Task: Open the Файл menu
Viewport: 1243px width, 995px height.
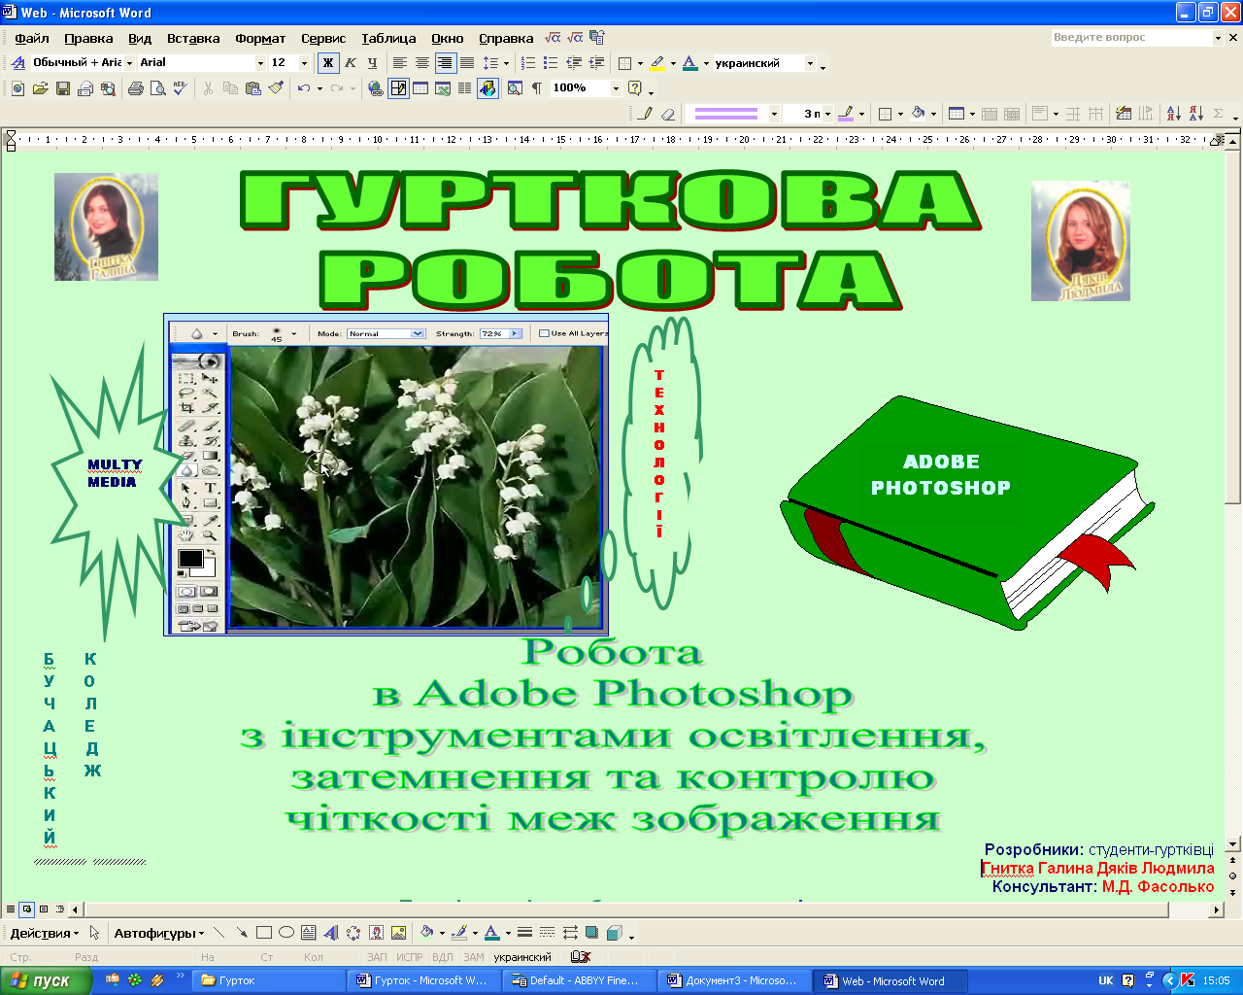Action: click(32, 38)
